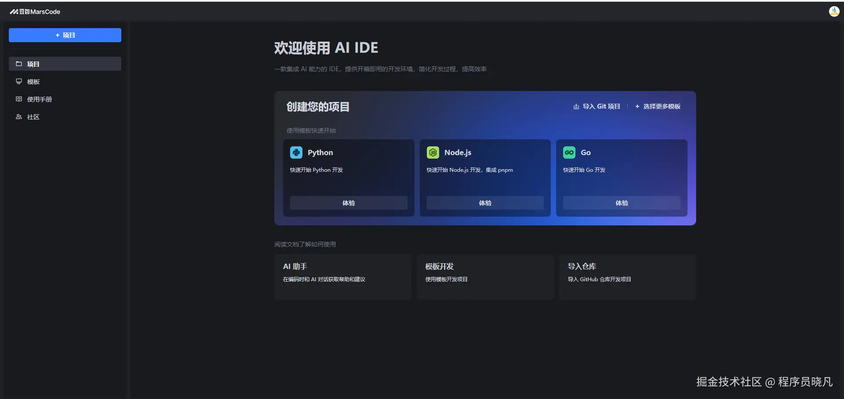
Task: Open the Python template icon
Action: click(x=296, y=152)
